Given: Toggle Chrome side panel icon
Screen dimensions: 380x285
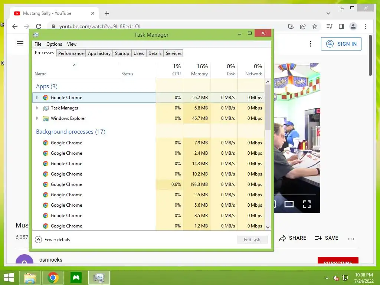Looking at the screenshot, I should (x=341, y=26).
